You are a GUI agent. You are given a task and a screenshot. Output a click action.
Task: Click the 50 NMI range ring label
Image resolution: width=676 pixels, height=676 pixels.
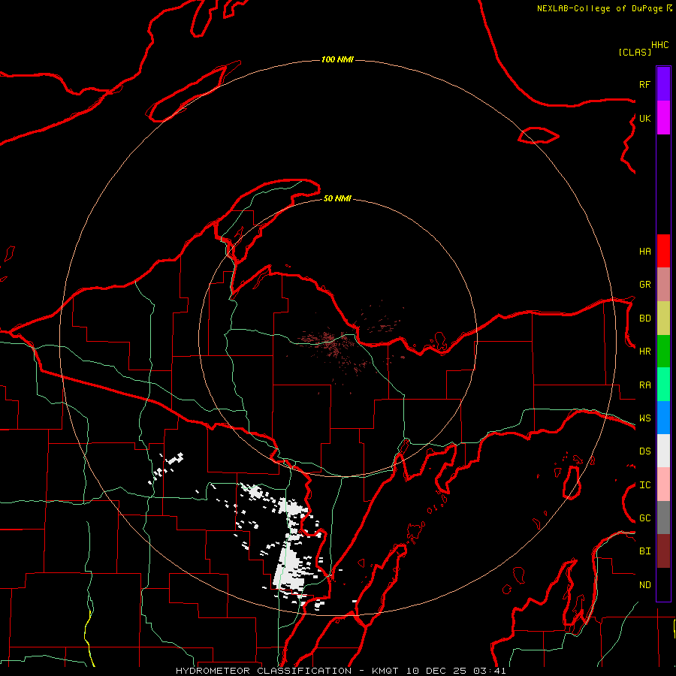tap(337, 198)
